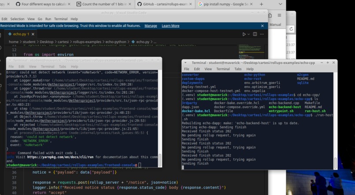Click 'echo-python' in the breadcrumb path
This screenshot has height=195, width=355.
click(x=116, y=42)
